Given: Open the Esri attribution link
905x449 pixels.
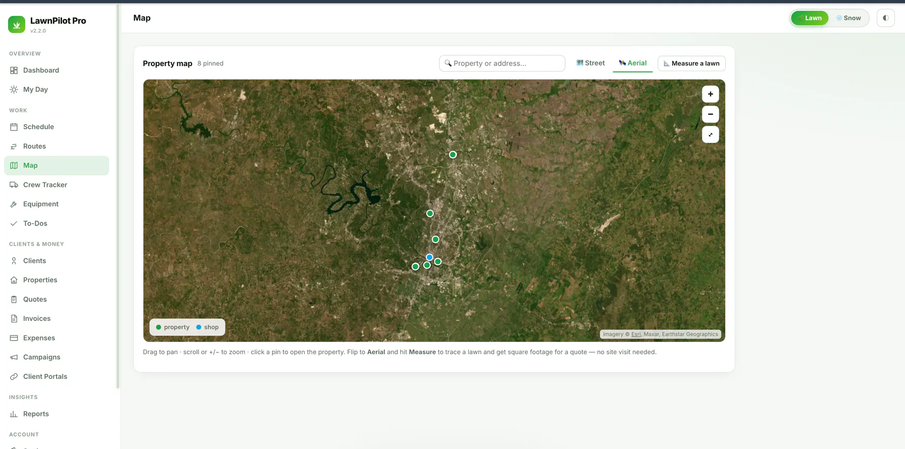Looking at the screenshot, I should tap(636, 334).
